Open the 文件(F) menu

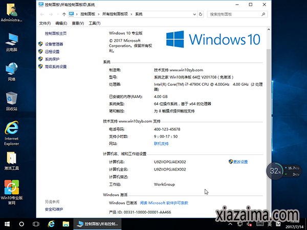pyautogui.click(x=45, y=24)
